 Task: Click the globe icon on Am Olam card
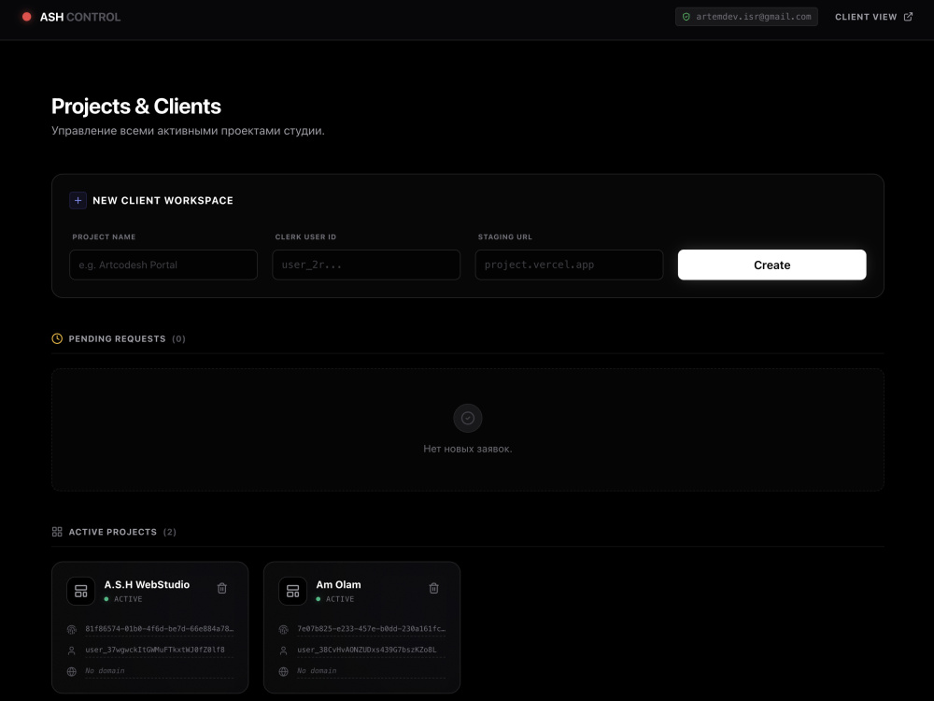(284, 671)
